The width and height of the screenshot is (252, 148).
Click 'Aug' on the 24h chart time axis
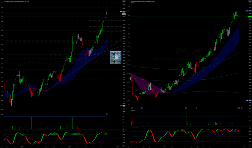click(191, 147)
